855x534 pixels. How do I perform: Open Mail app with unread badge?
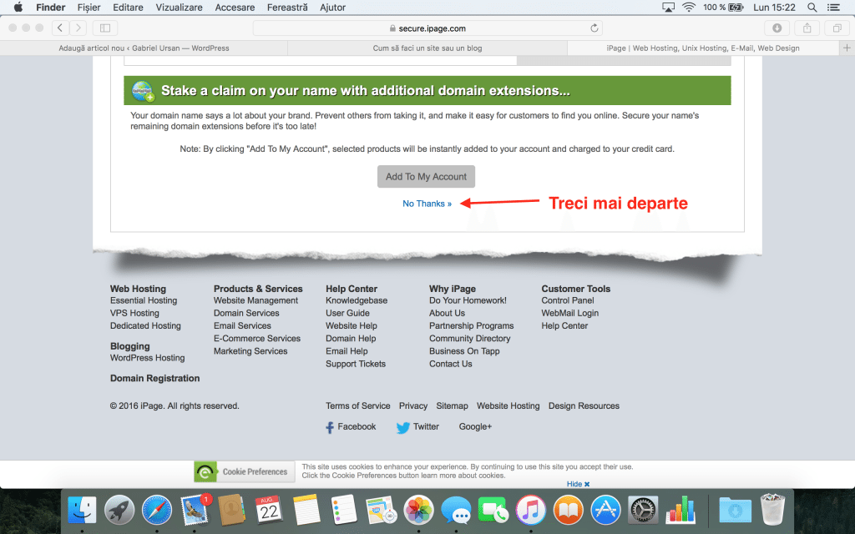(195, 511)
